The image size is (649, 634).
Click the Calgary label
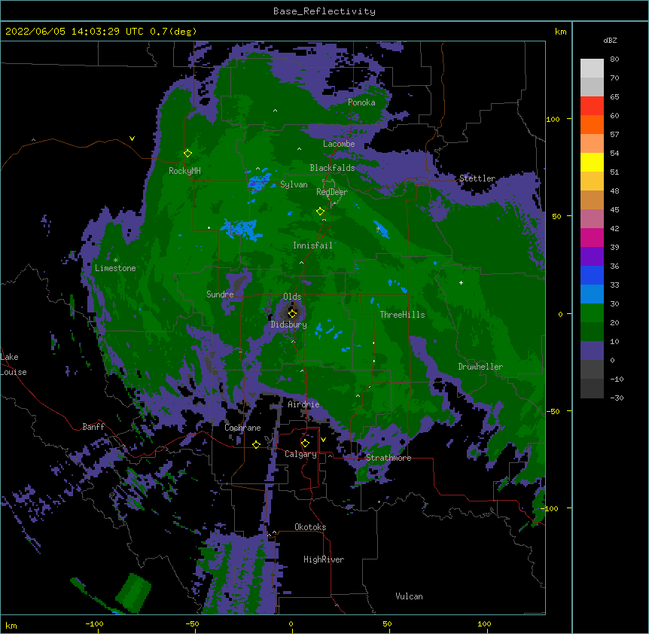pyautogui.click(x=300, y=454)
